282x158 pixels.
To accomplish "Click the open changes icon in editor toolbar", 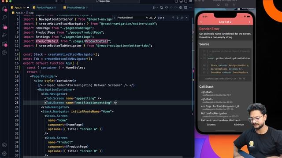I will (x=162, y=7).
